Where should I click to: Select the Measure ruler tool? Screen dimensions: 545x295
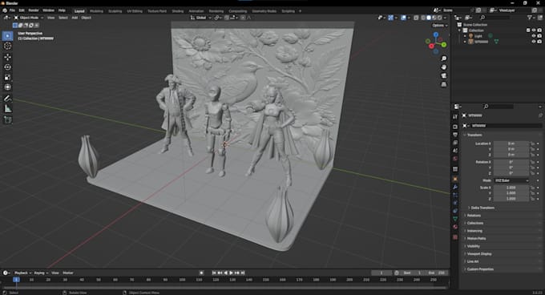[8, 109]
